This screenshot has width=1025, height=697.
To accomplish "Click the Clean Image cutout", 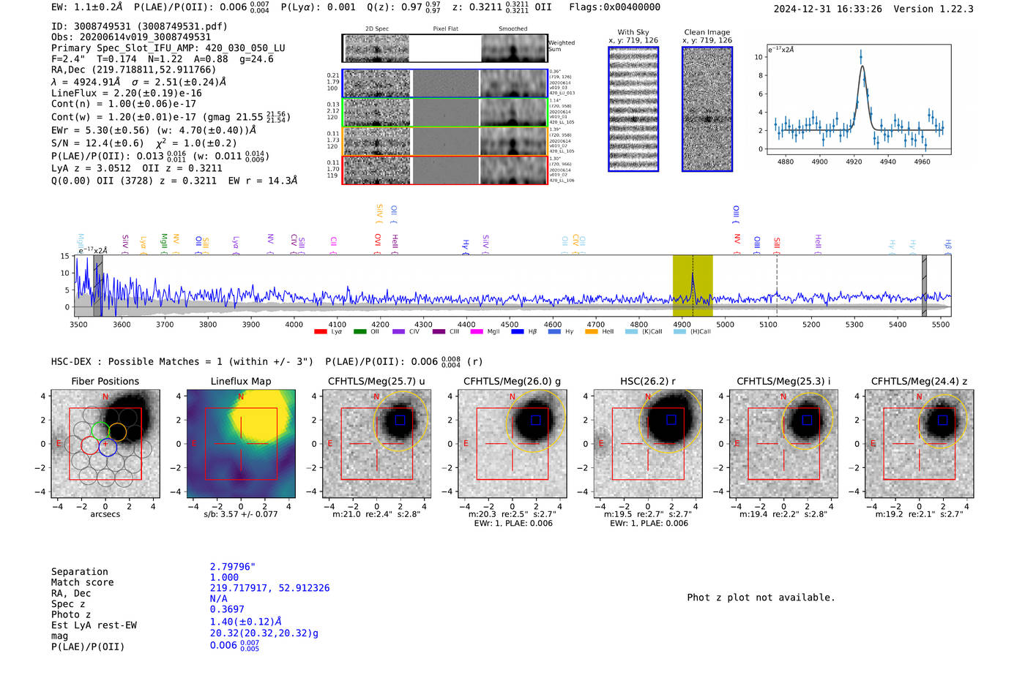I will tap(707, 109).
